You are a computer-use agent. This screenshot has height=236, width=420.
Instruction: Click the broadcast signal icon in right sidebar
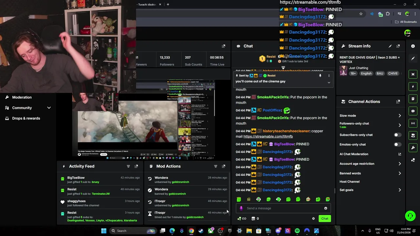(413, 123)
